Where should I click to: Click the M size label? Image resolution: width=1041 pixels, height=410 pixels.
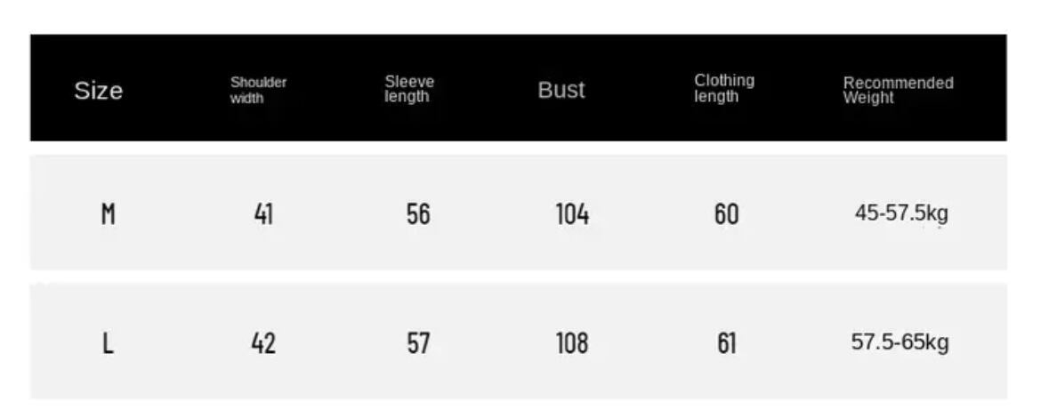coord(108,214)
